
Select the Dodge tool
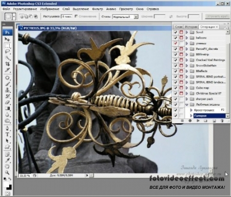pyautogui.click(x=7, y=121)
